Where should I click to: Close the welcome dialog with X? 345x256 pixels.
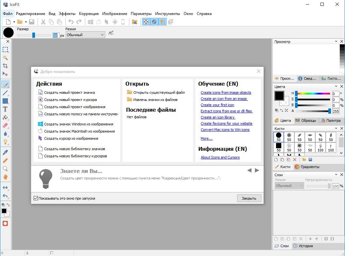coord(259,72)
